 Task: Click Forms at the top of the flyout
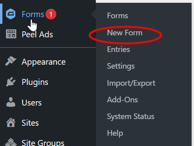point(117,15)
